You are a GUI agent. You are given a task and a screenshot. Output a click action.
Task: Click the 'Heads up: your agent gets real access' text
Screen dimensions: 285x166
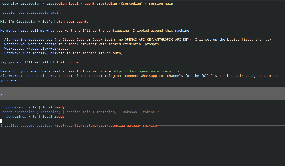point(53,71)
